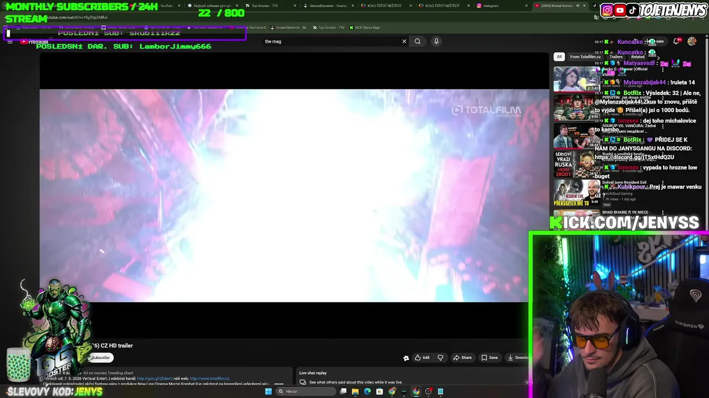709x398 pixels.
Task: Like the video showing 648 likes
Action: [423, 358]
